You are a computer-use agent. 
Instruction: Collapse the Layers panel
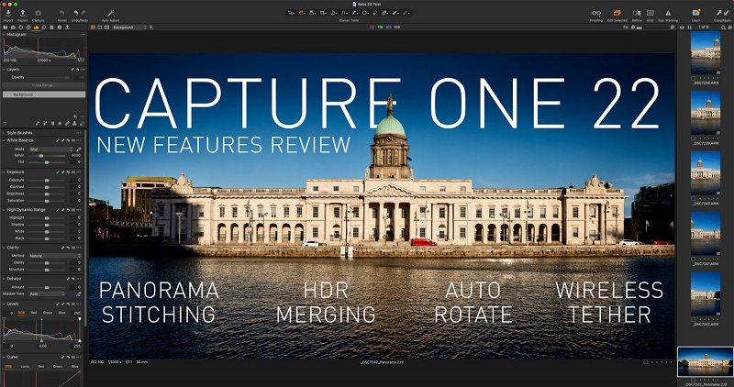coord(4,70)
